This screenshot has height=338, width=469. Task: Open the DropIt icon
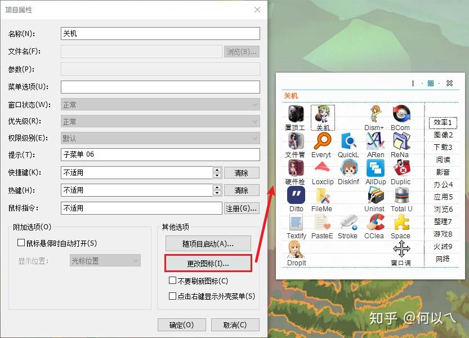[296, 251]
